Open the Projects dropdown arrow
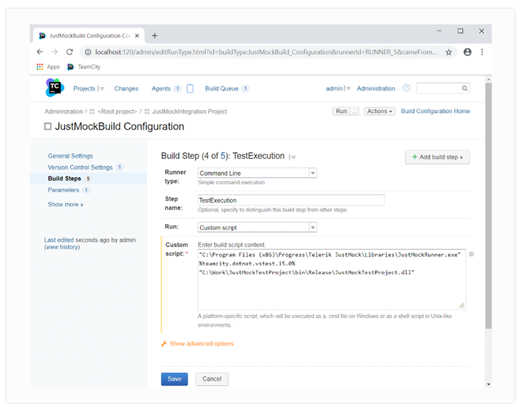The image size is (521, 412). coord(102,89)
